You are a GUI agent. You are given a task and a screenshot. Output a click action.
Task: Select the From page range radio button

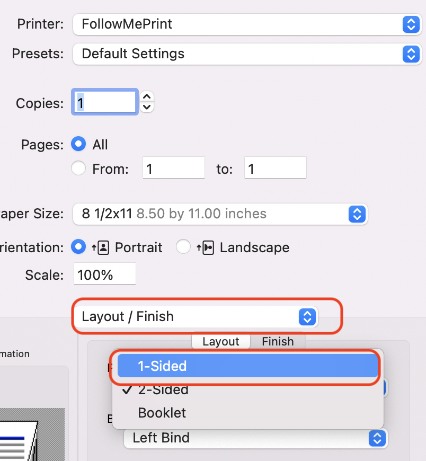click(x=78, y=169)
